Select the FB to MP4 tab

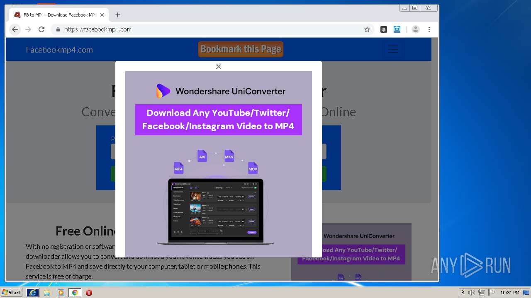[58, 15]
